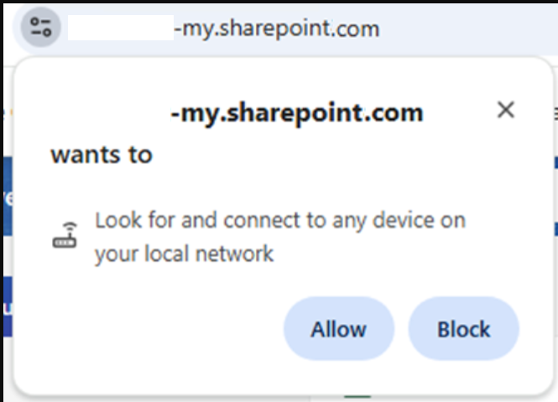The image size is (558, 402).
Task: Click the "Look for and connect" text line
Action: (x=279, y=222)
